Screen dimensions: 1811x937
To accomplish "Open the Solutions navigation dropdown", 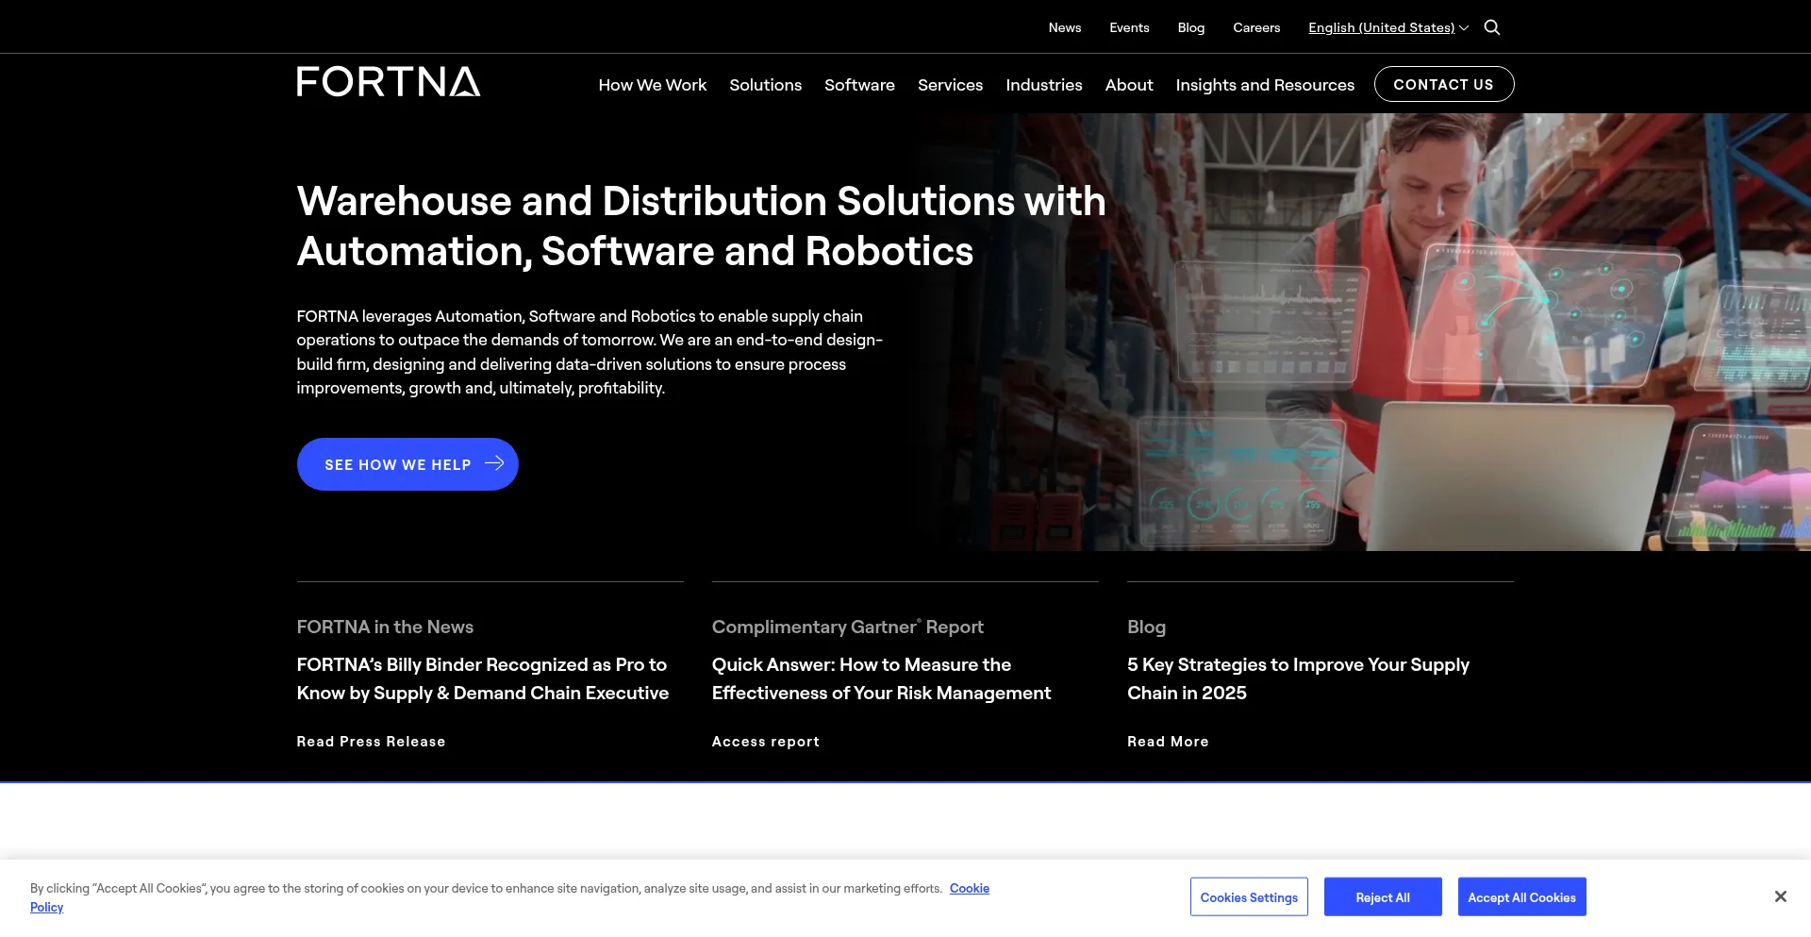I will coord(765,85).
